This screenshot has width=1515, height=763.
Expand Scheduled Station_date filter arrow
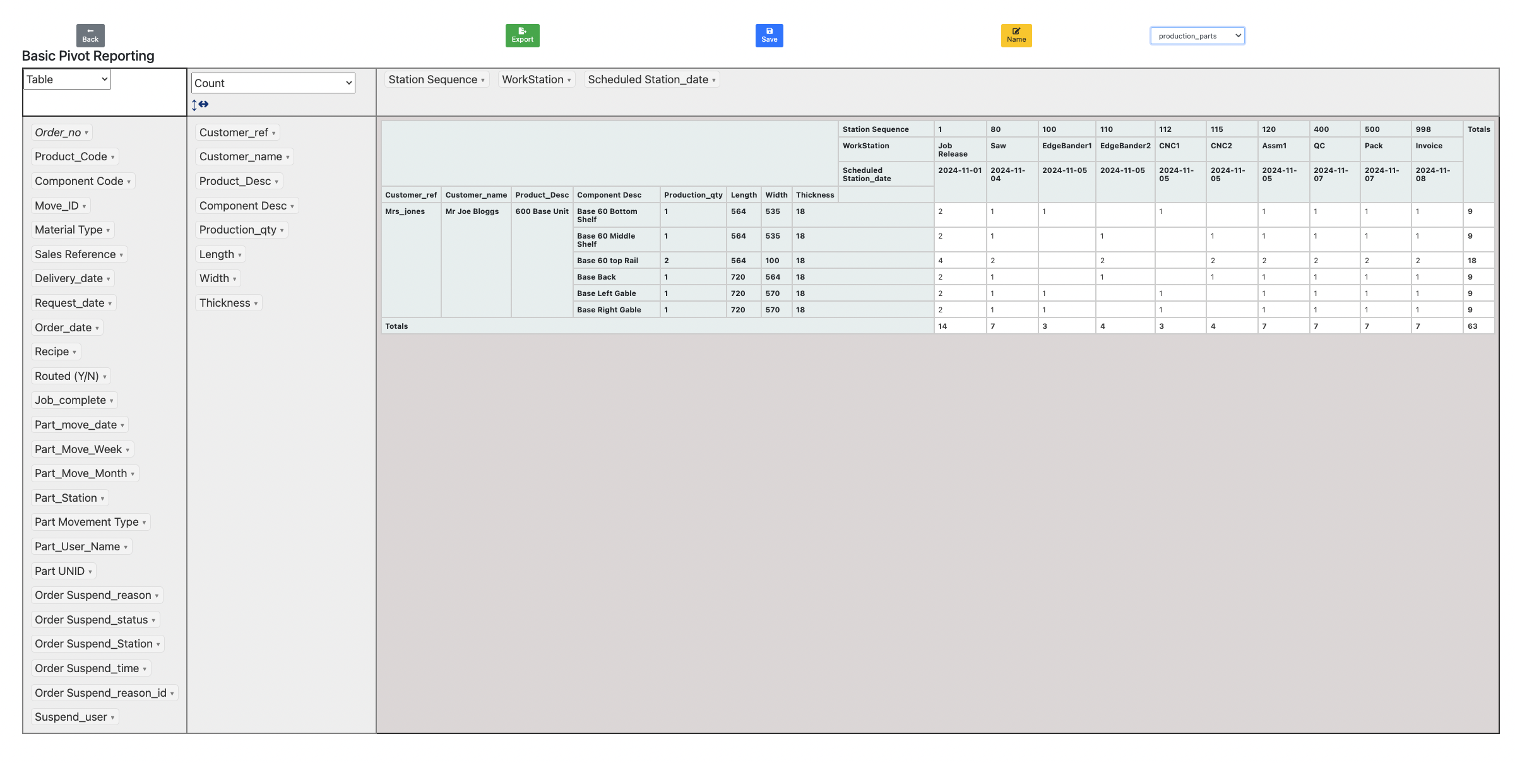[714, 80]
